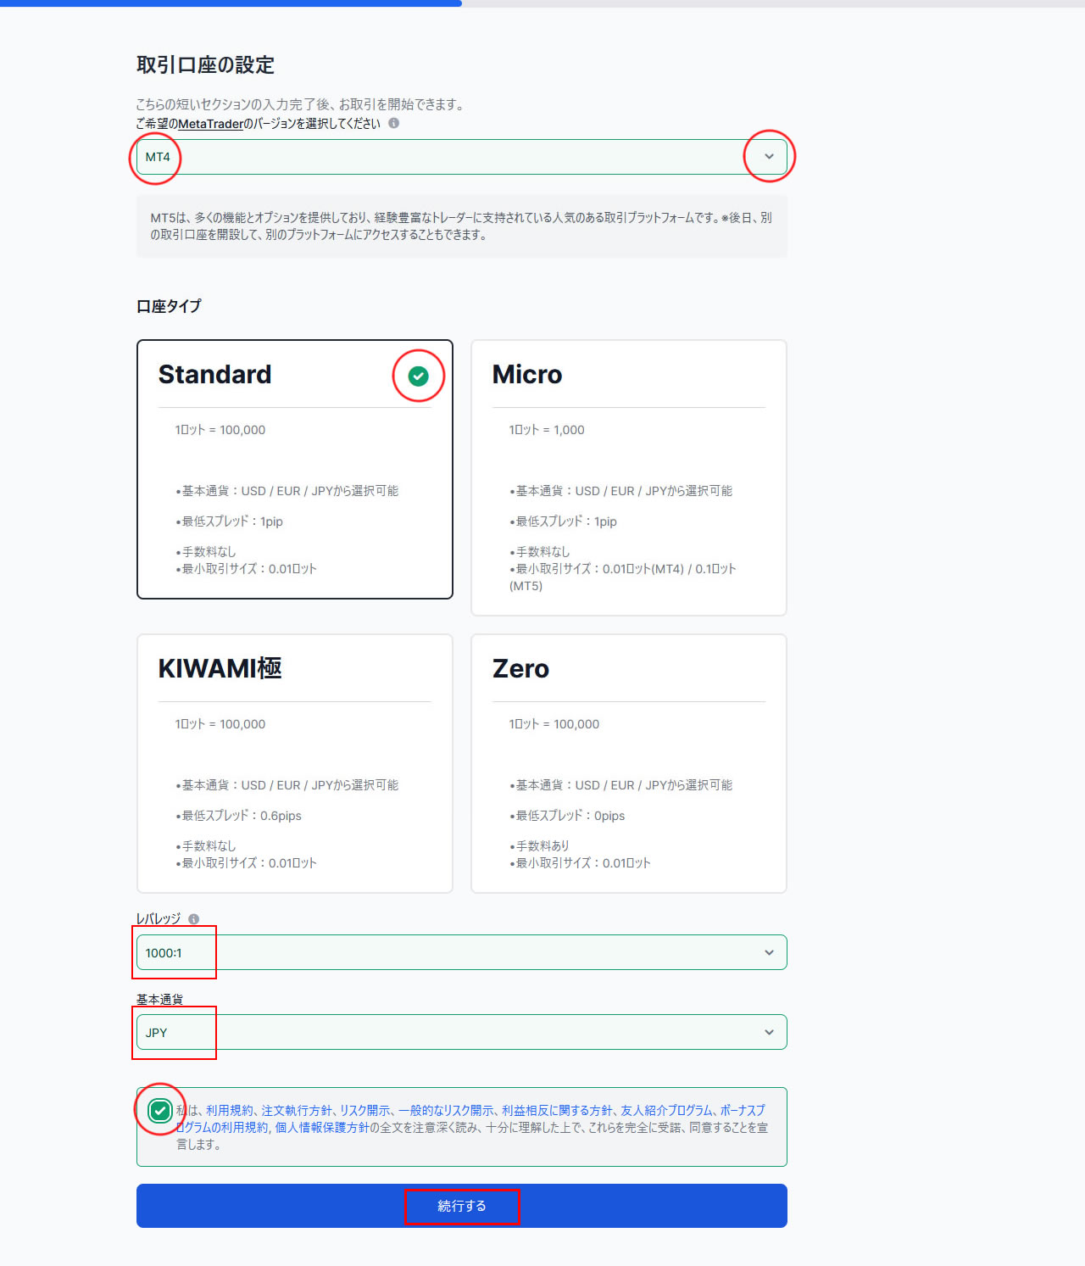Viewport: 1085px width, 1266px height.
Task: Open the JPY base currency dropdown
Action: (461, 1032)
